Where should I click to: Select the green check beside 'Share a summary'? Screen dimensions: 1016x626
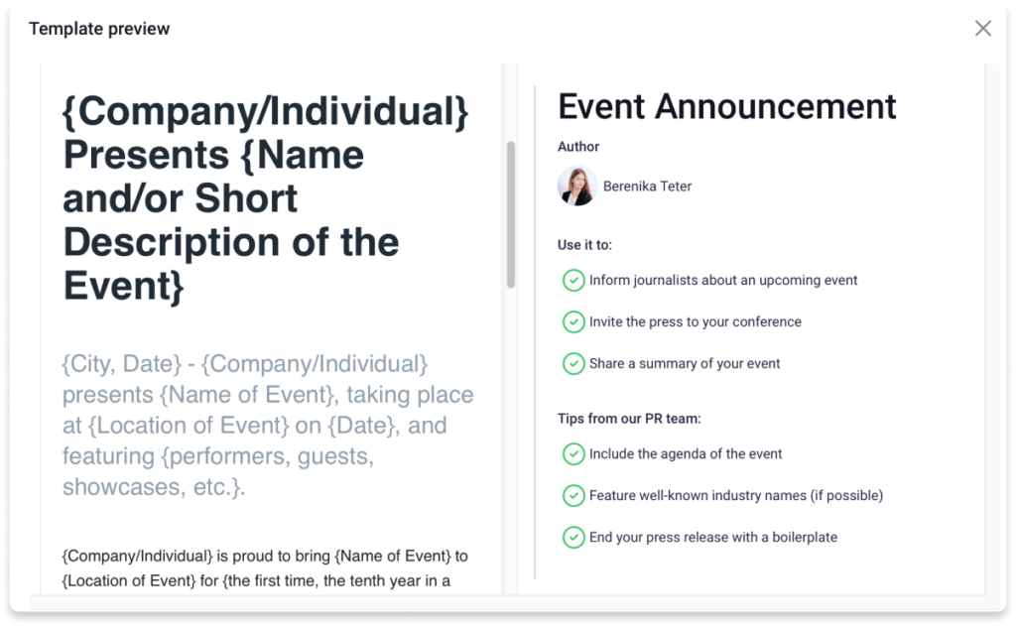(x=573, y=364)
